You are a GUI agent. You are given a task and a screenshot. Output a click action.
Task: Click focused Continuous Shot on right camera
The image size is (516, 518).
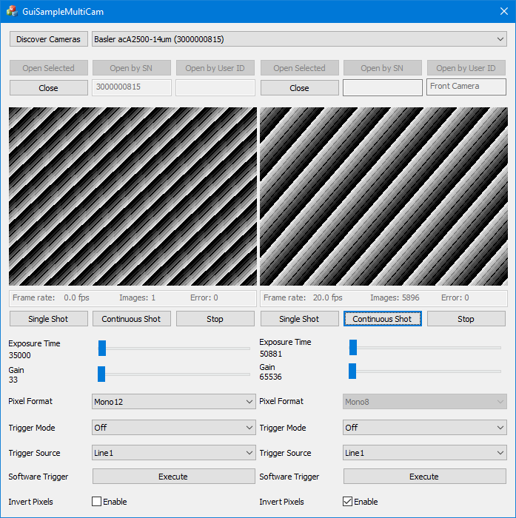pos(383,319)
